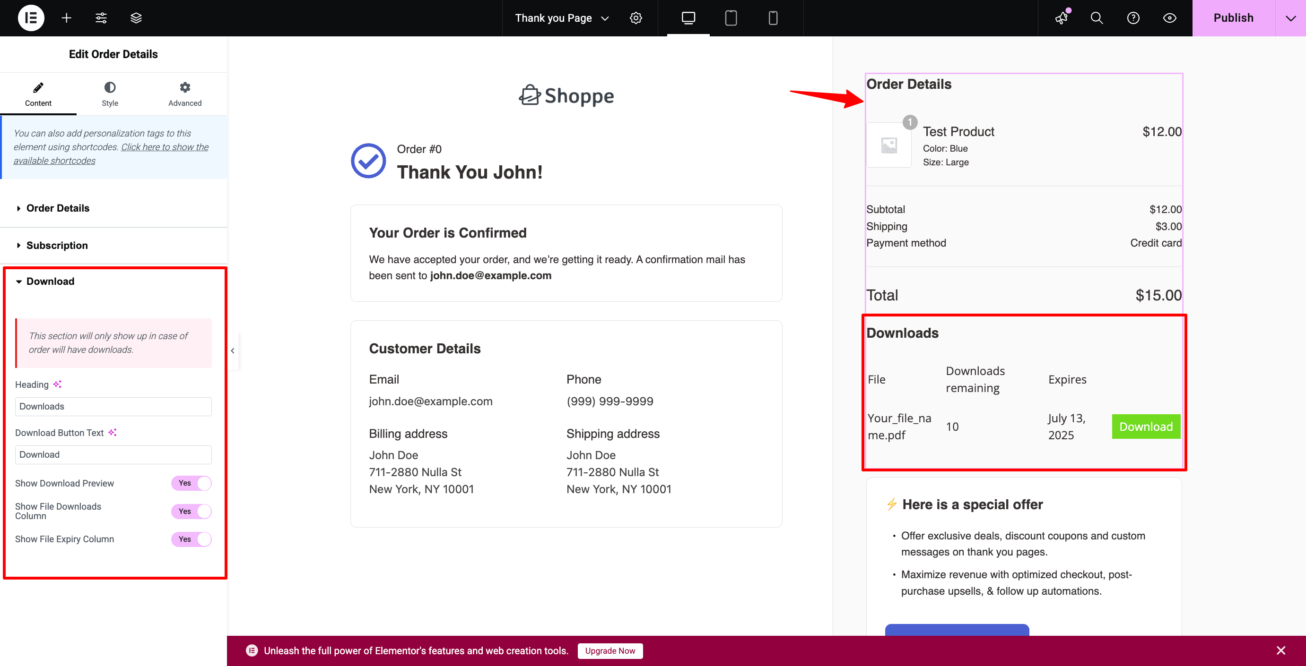Click the Here is a special offer heading

click(972, 504)
